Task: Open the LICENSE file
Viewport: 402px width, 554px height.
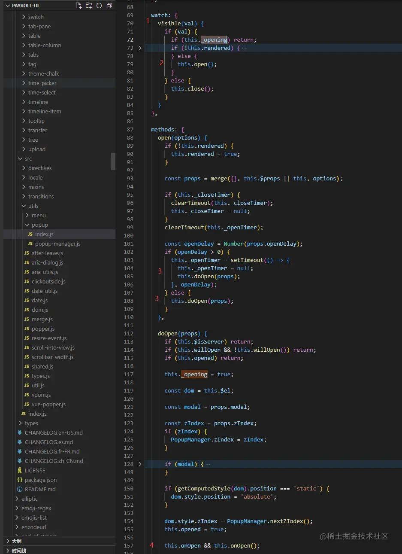Action: click(x=35, y=470)
